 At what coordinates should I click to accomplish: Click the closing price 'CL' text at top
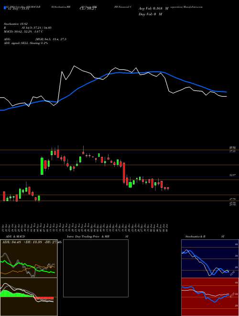coord(88,9)
